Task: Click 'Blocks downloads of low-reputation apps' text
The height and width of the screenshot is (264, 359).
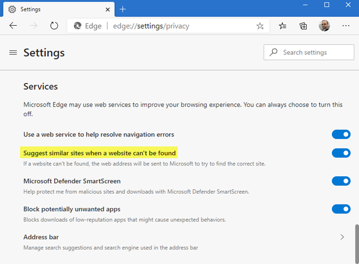Action: [x=125, y=219]
